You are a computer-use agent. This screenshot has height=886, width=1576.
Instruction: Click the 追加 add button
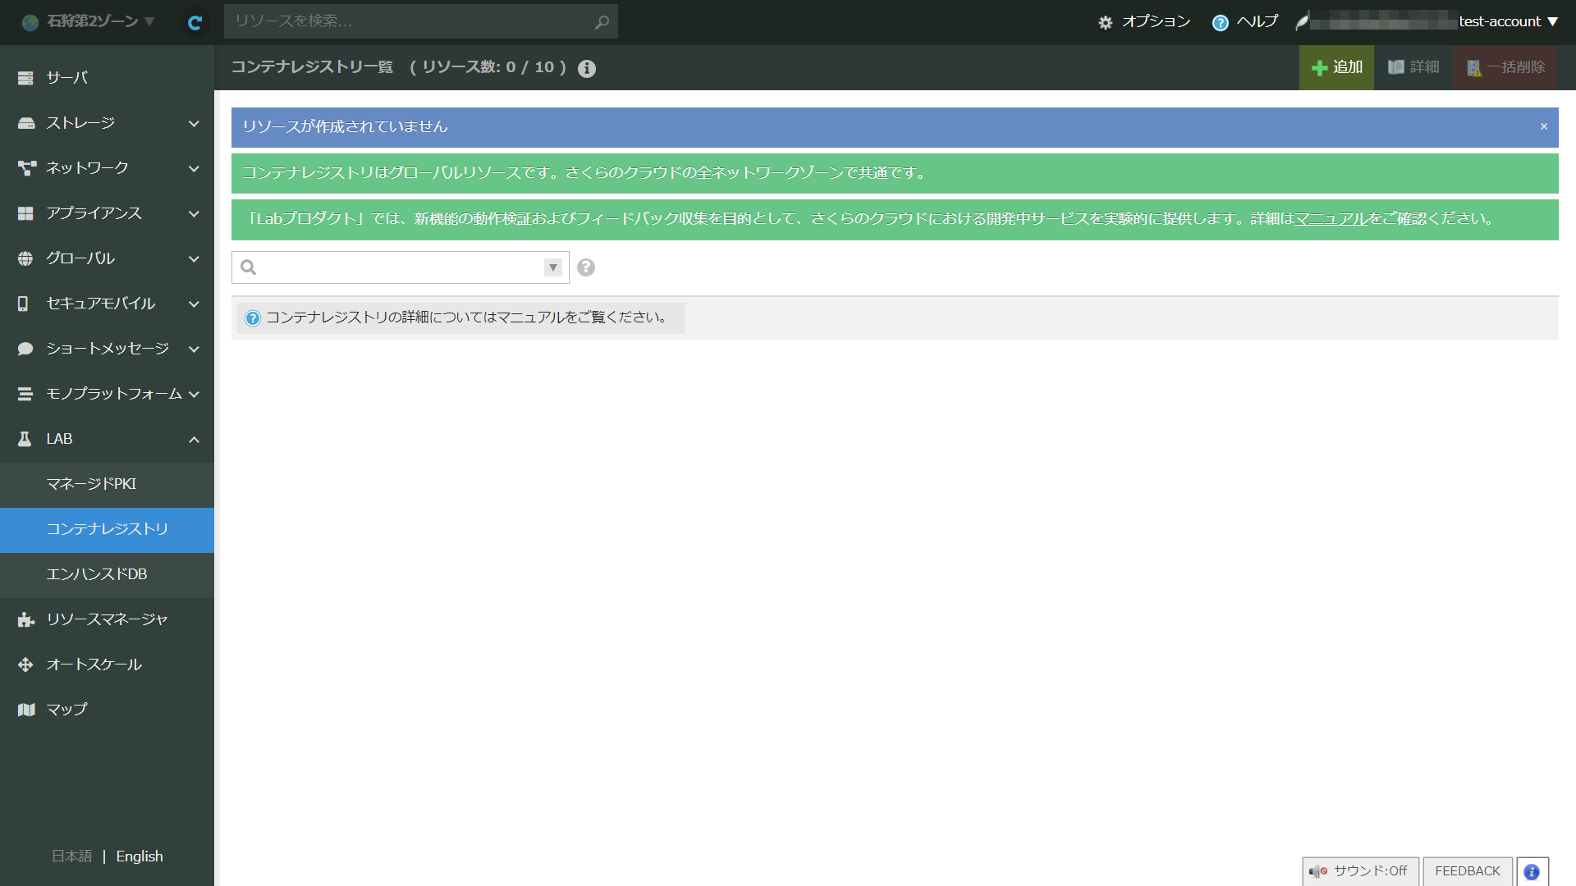[1336, 67]
